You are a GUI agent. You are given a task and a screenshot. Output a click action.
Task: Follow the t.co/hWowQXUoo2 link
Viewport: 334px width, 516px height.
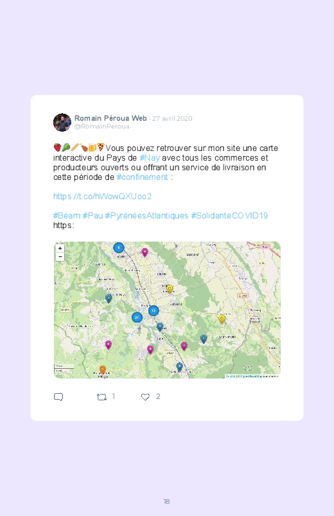[102, 197]
